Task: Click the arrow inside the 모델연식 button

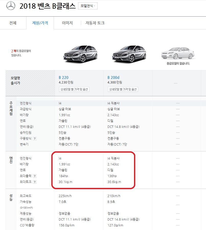Action: pos(94,6)
